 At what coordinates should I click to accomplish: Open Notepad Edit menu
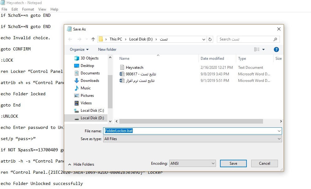pyautogui.click(x=15, y=9)
